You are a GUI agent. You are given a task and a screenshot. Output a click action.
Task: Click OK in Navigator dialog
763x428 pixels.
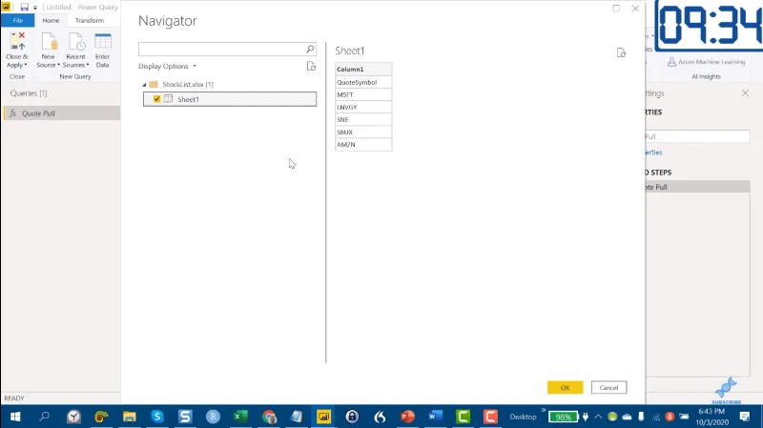coord(565,388)
